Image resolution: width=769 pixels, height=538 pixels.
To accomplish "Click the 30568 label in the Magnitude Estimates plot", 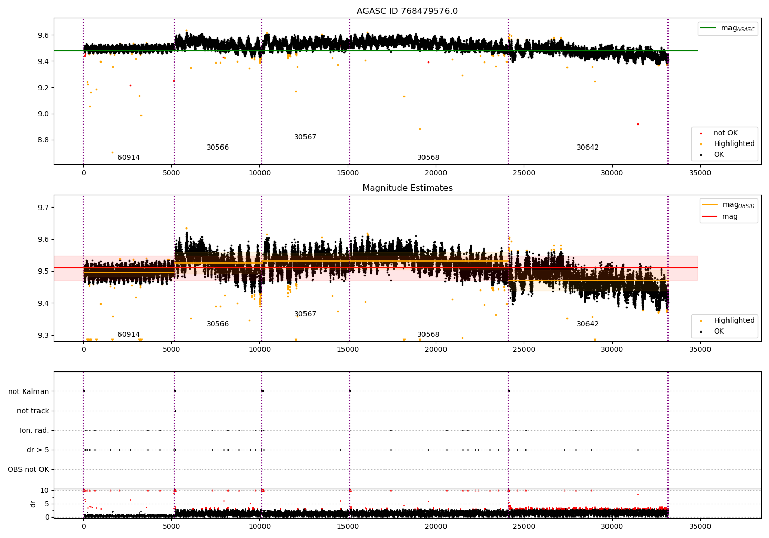I will tap(428, 335).
